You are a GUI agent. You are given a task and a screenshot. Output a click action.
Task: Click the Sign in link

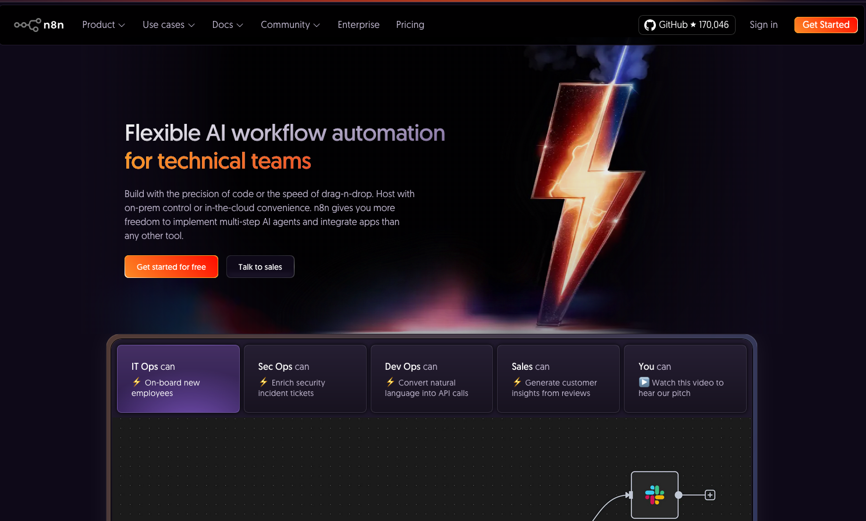pyautogui.click(x=763, y=25)
